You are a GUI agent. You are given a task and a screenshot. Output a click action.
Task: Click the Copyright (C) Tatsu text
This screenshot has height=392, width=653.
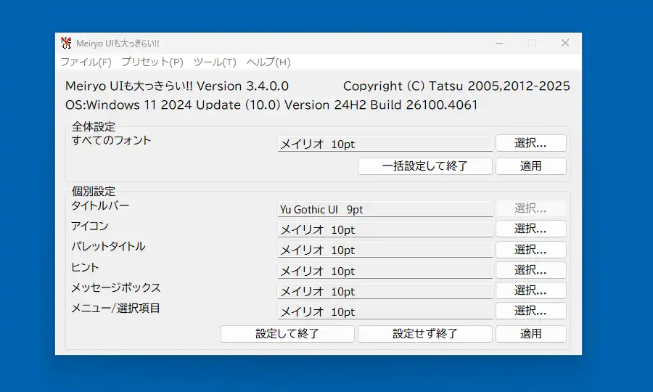click(x=456, y=86)
